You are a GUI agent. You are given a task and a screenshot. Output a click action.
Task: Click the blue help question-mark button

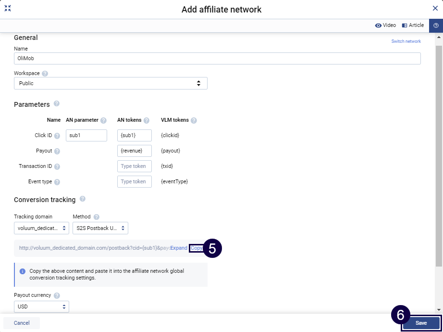(x=436, y=26)
